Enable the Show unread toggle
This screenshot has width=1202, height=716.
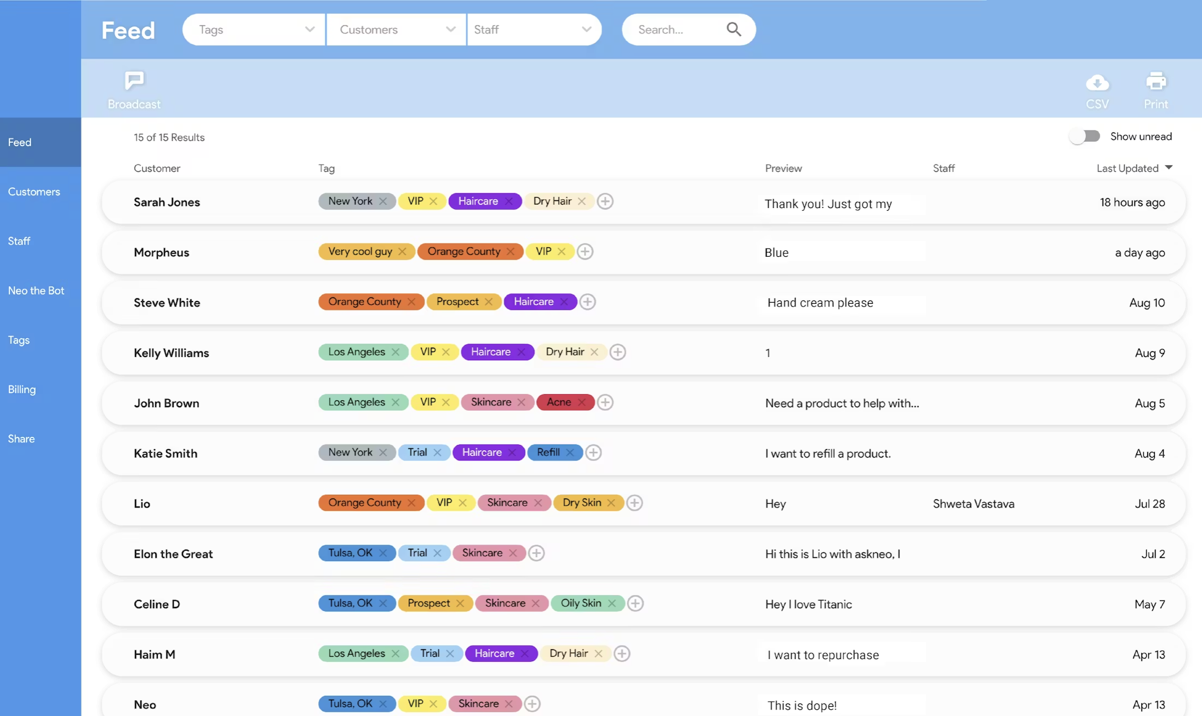click(1085, 136)
